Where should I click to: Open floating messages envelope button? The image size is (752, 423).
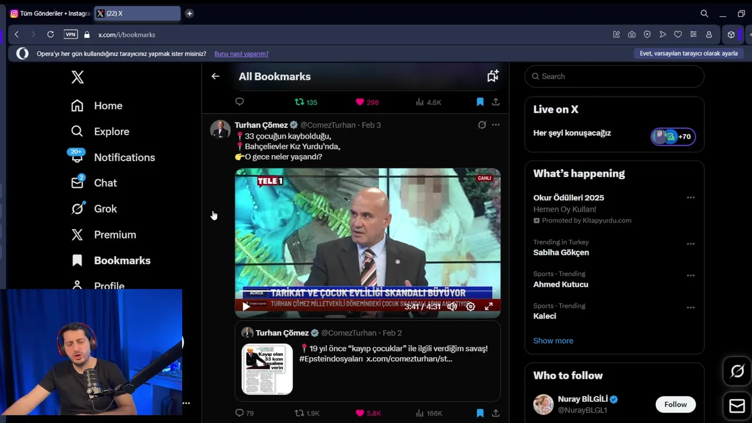click(737, 406)
